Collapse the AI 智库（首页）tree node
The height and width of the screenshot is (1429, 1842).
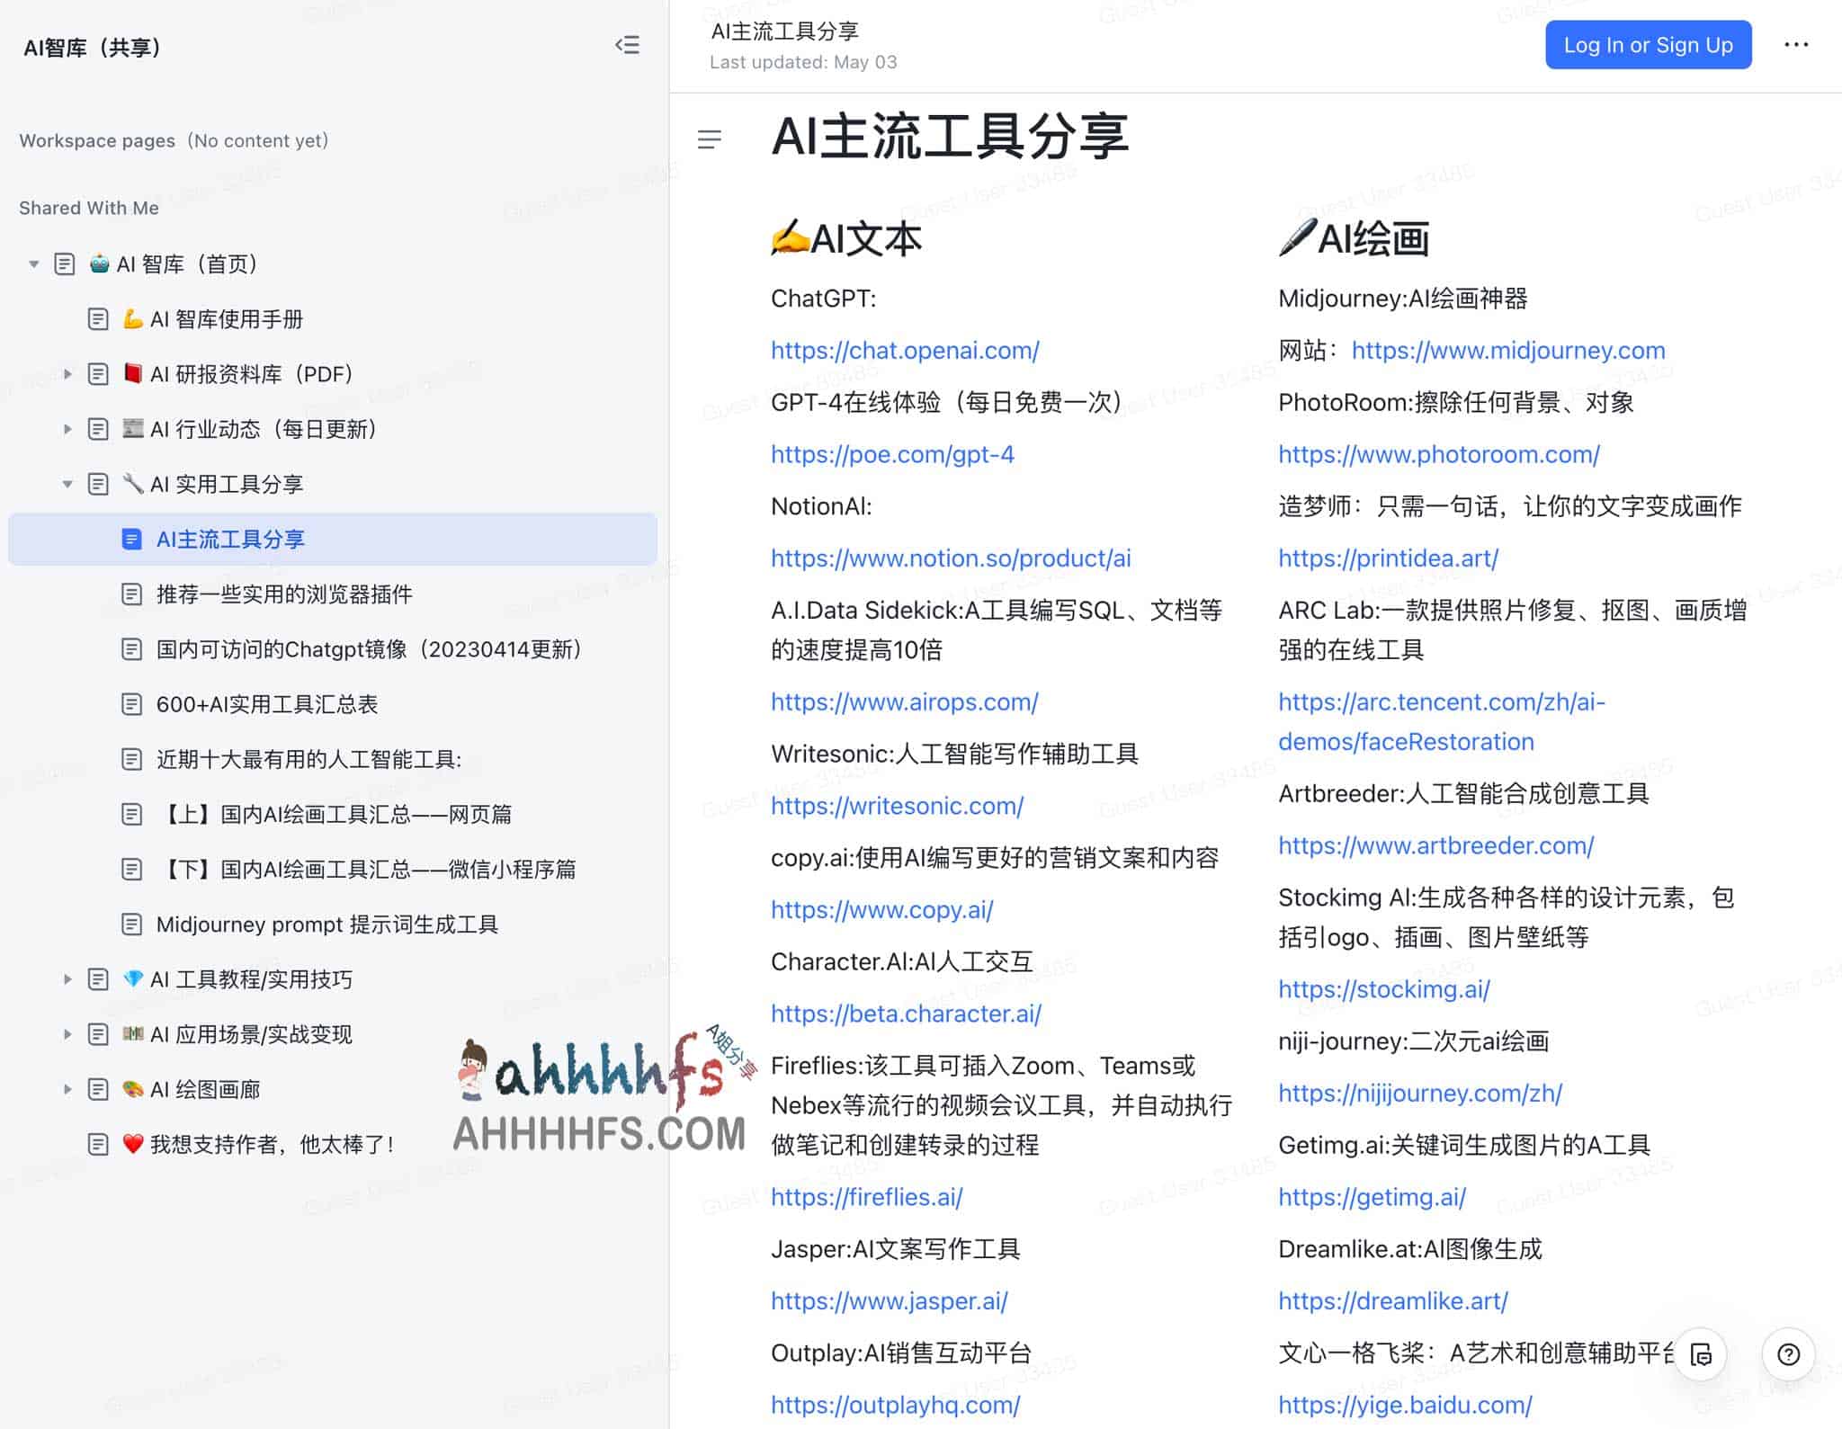coord(34,263)
